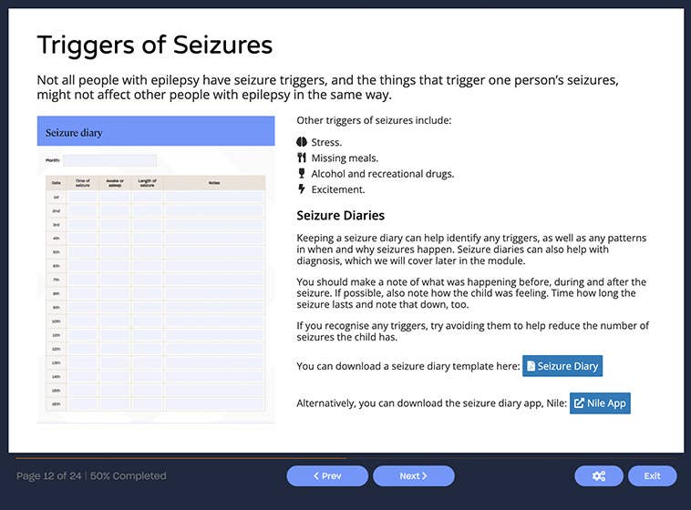Viewport: 691px width, 510px height.
Task: Click the 'Page 12 of 24' indicator
Action: [x=48, y=475]
